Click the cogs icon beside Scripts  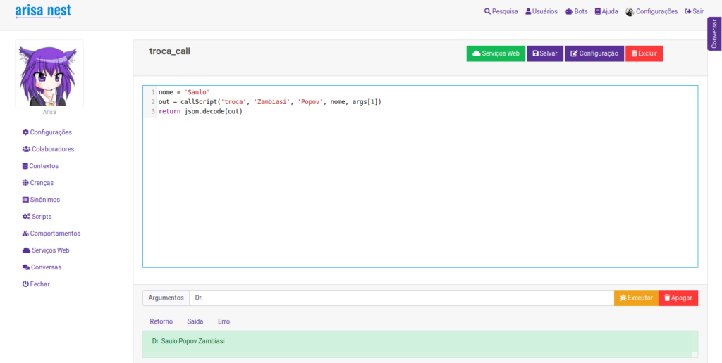26,217
